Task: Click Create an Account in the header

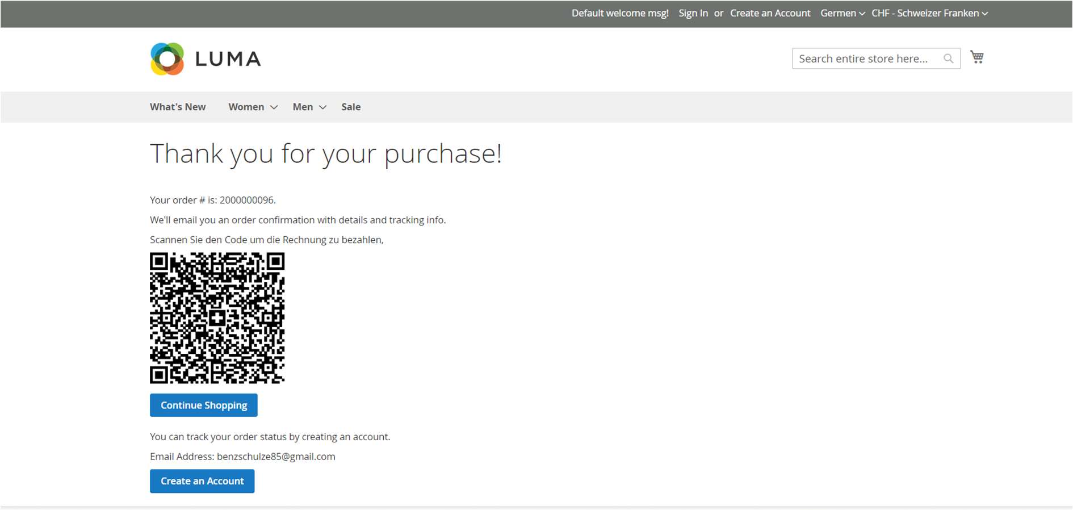Action: [x=770, y=13]
